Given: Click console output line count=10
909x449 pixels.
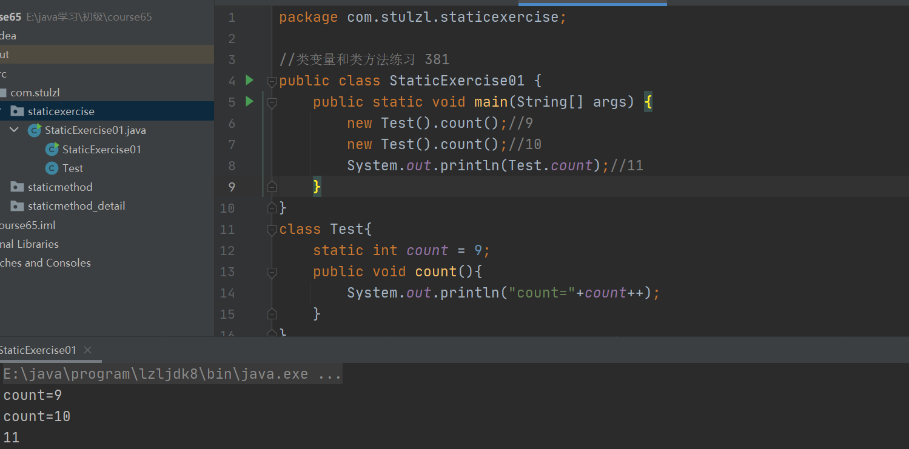Looking at the screenshot, I should click(x=37, y=416).
